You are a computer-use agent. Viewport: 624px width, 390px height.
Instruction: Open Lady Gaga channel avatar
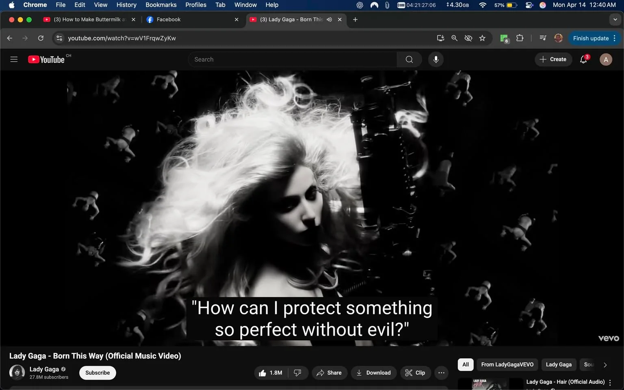pos(17,373)
